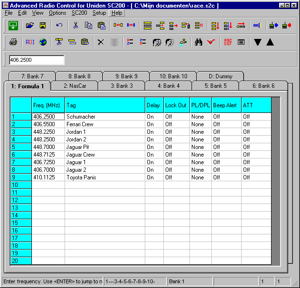This screenshot has height=288, width=300.
Task: Open the File menu
Action: pos(9,13)
